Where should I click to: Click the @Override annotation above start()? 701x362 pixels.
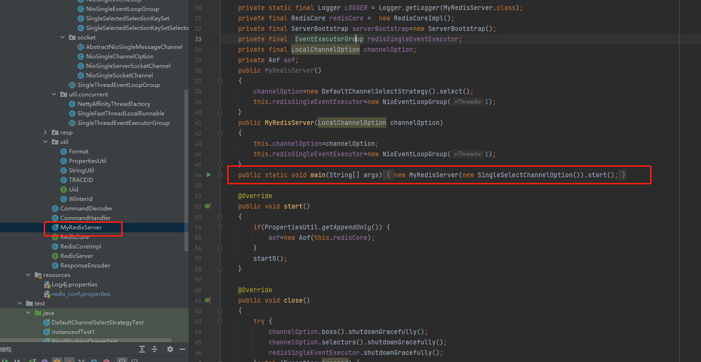pos(255,196)
